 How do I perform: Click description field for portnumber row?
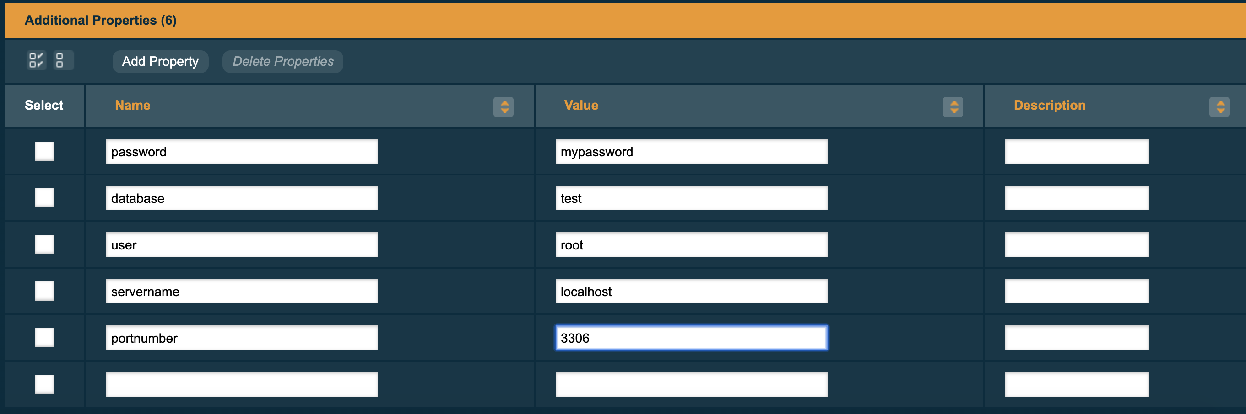[1076, 338]
